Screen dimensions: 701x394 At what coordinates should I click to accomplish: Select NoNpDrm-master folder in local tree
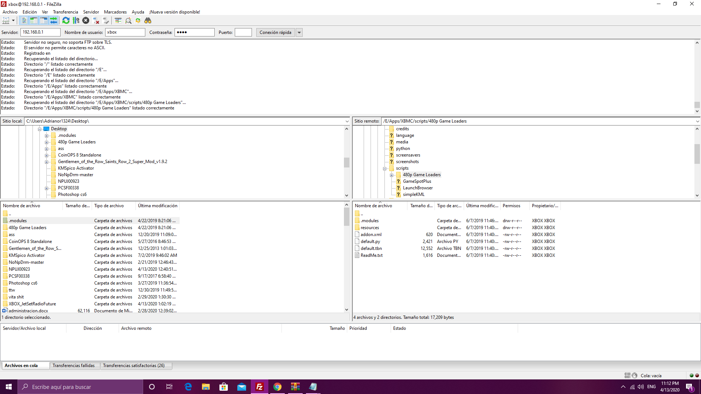pyautogui.click(x=75, y=175)
